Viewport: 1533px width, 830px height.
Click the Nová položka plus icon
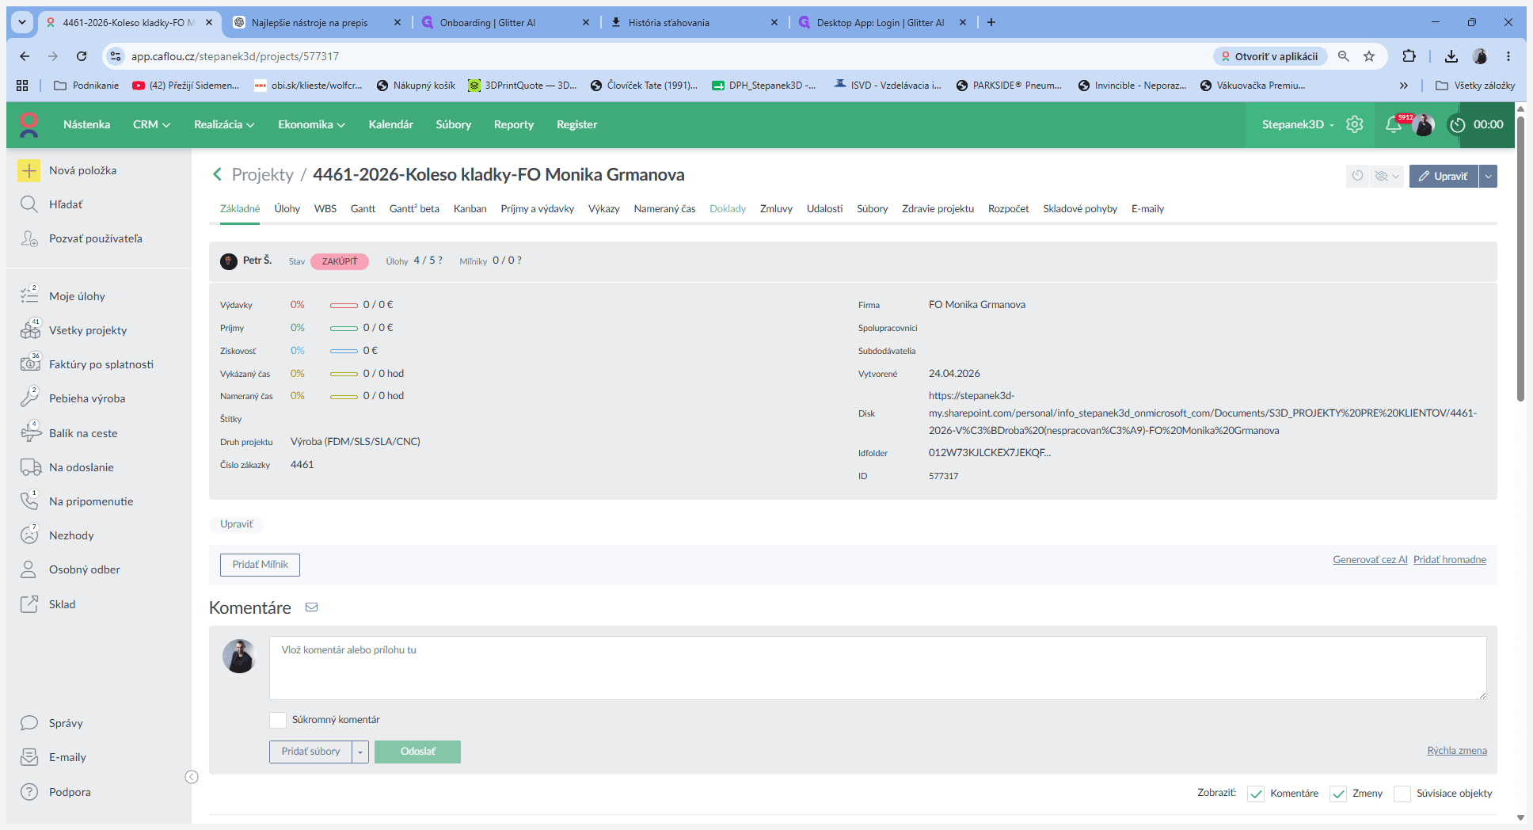pos(29,170)
